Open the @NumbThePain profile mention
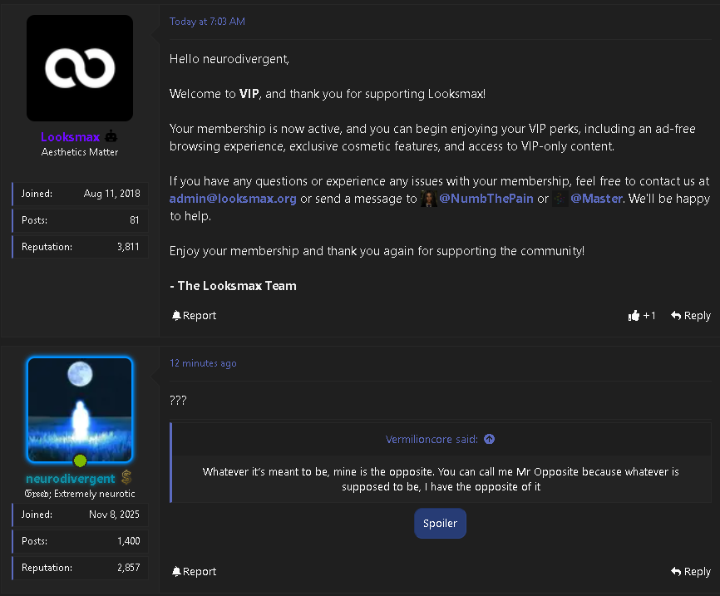 (486, 199)
